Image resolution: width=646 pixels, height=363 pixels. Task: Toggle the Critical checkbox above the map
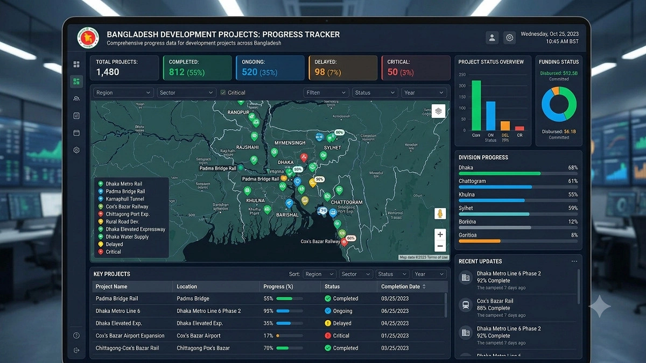coord(223,92)
